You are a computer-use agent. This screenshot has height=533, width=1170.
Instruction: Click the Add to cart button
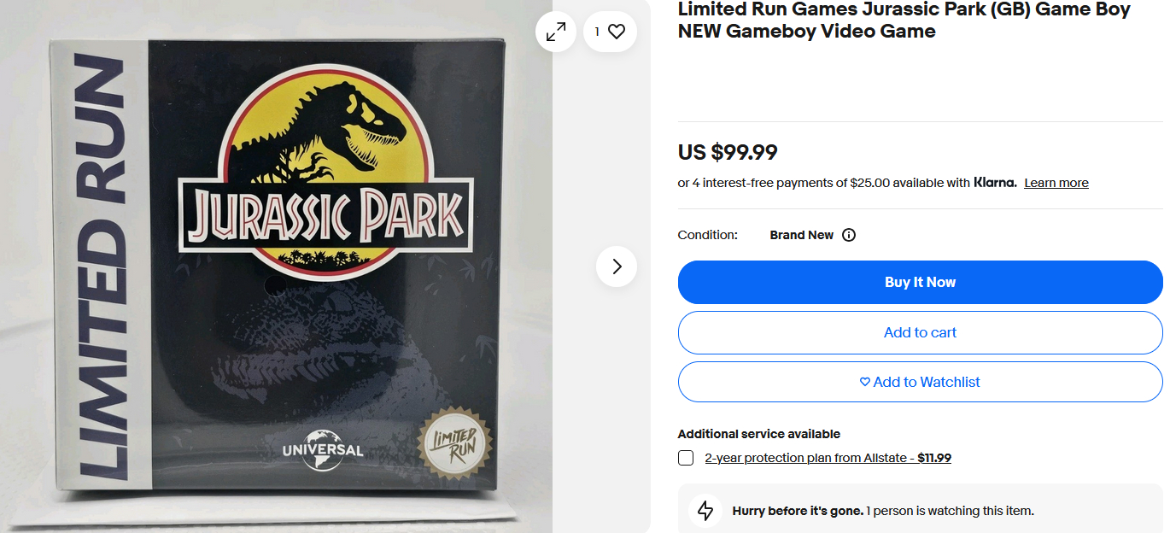(920, 332)
